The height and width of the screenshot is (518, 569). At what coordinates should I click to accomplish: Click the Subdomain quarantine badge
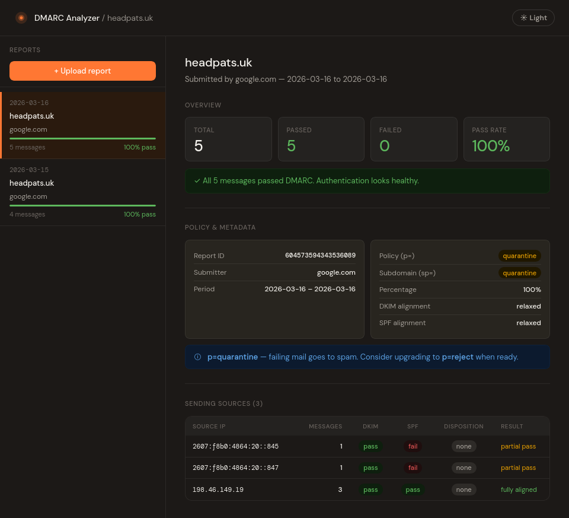click(x=519, y=273)
